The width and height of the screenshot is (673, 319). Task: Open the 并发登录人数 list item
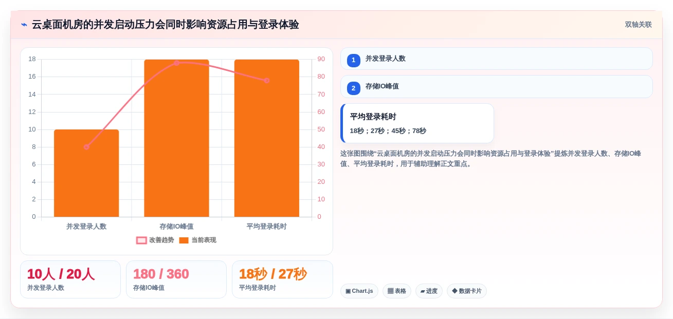pyautogui.click(x=496, y=59)
